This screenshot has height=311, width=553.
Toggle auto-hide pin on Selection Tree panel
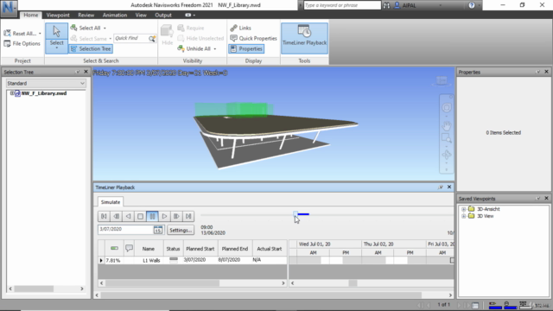coord(78,72)
